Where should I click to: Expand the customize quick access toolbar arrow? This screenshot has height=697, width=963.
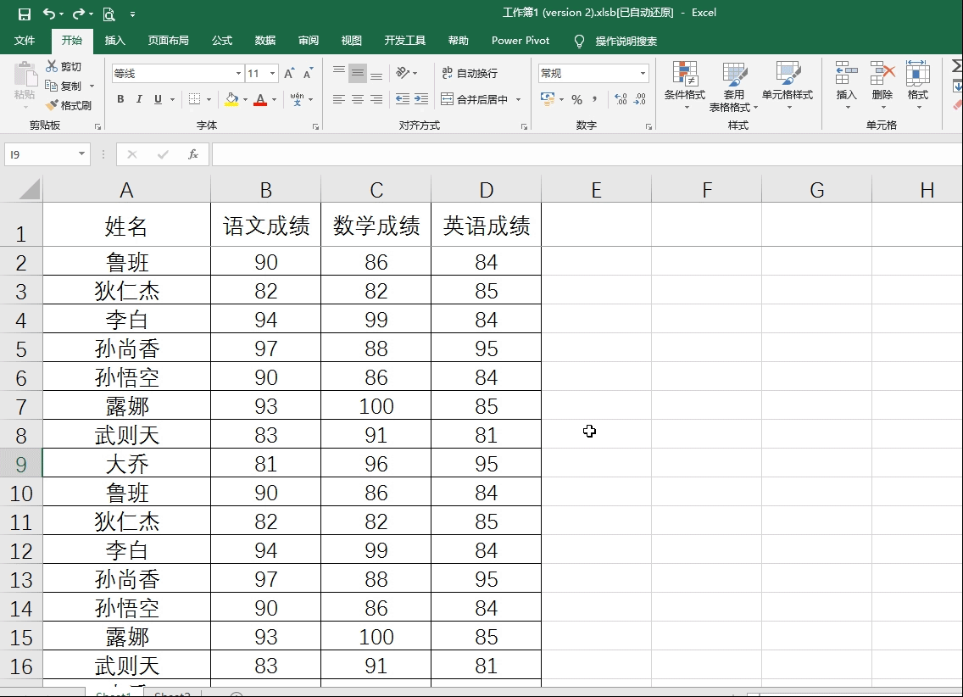click(132, 14)
